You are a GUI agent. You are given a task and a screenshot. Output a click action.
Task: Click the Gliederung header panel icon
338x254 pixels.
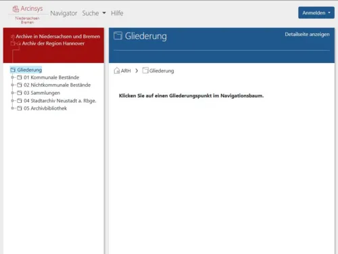coord(118,36)
